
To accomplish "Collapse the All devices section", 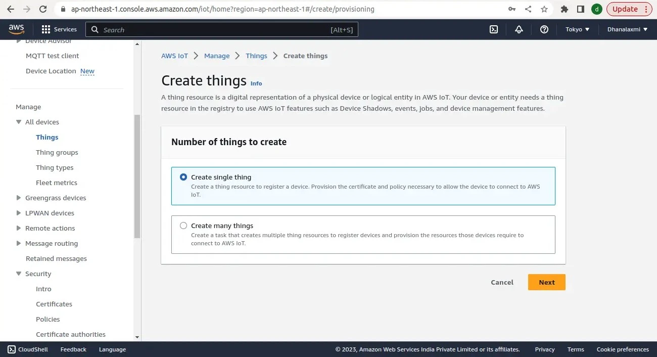I will [19, 122].
